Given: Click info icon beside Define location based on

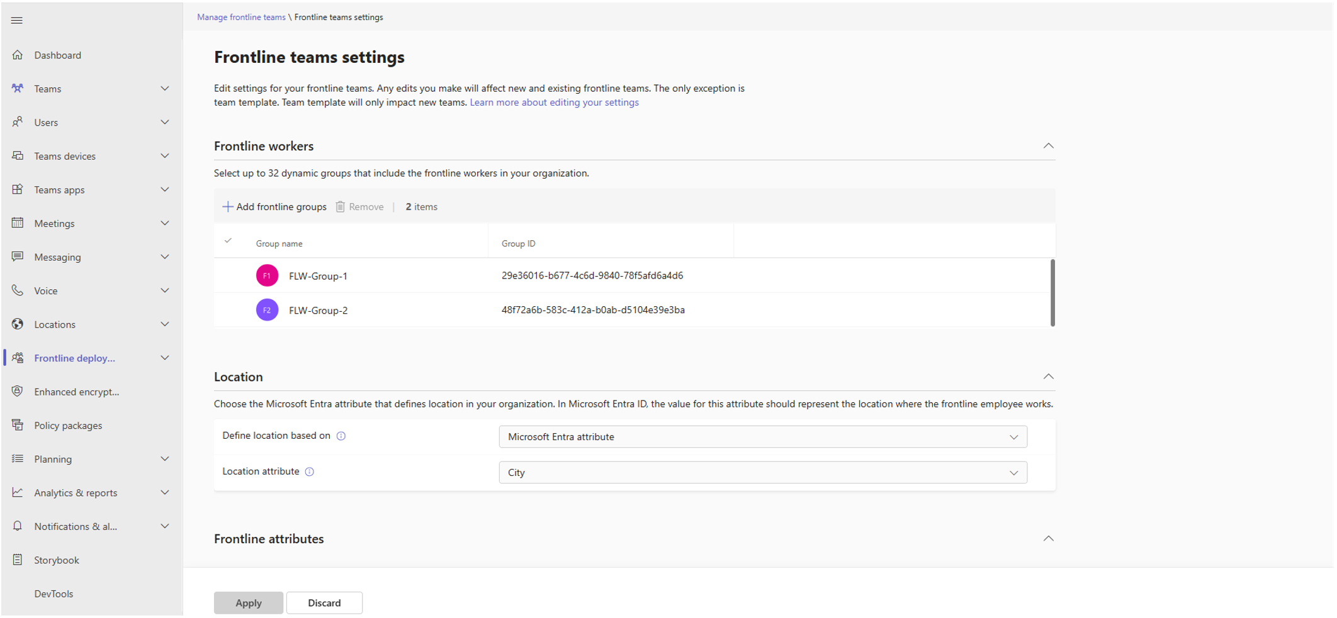Looking at the screenshot, I should tap(341, 436).
